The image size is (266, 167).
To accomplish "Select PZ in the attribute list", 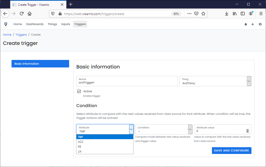I will 105,147.
